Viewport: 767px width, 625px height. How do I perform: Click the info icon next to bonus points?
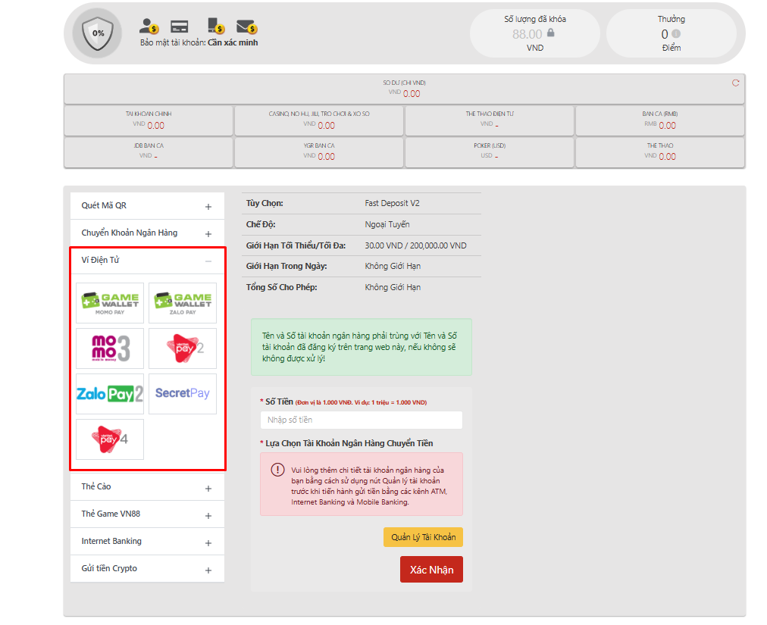(676, 34)
